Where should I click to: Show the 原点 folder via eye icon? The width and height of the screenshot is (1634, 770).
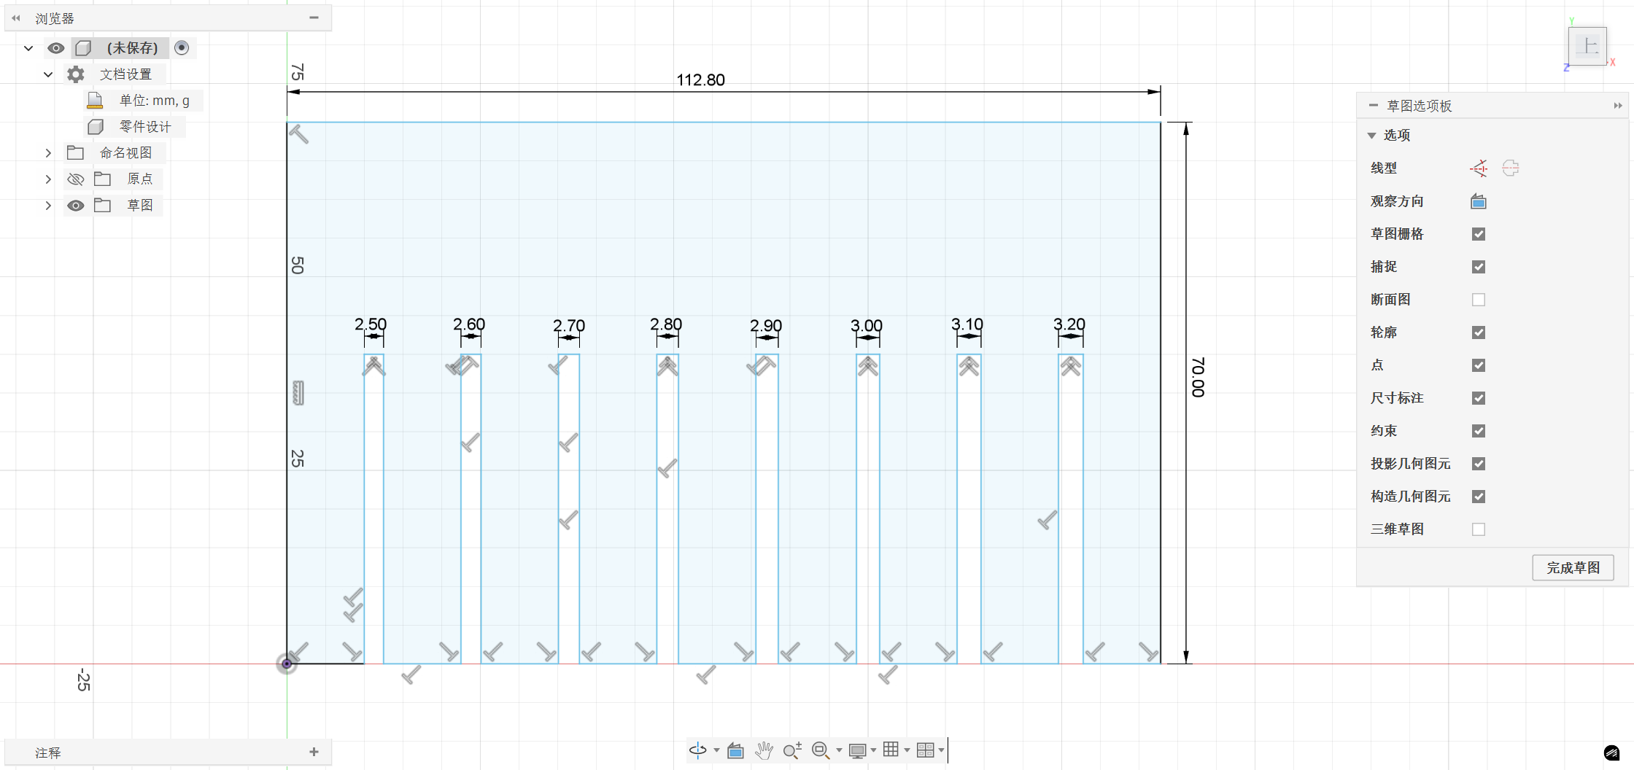(x=75, y=179)
